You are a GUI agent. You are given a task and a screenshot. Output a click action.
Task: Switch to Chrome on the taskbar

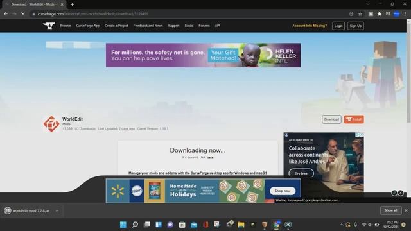click(276, 225)
